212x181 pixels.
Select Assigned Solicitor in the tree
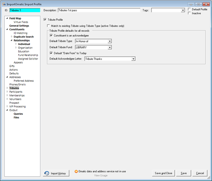28,59
